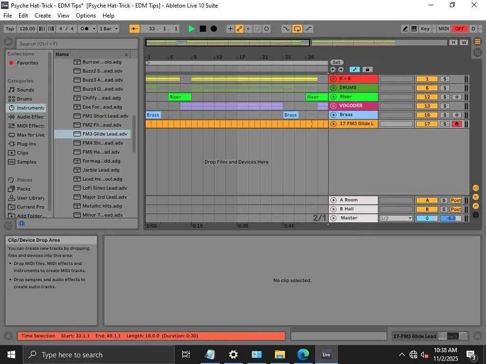The width and height of the screenshot is (486, 364).
Task: Click the Capture MIDI brackets icon
Action: click(257, 29)
